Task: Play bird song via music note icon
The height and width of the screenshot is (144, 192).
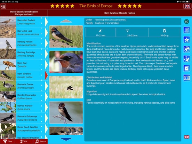Action: (x=187, y=59)
